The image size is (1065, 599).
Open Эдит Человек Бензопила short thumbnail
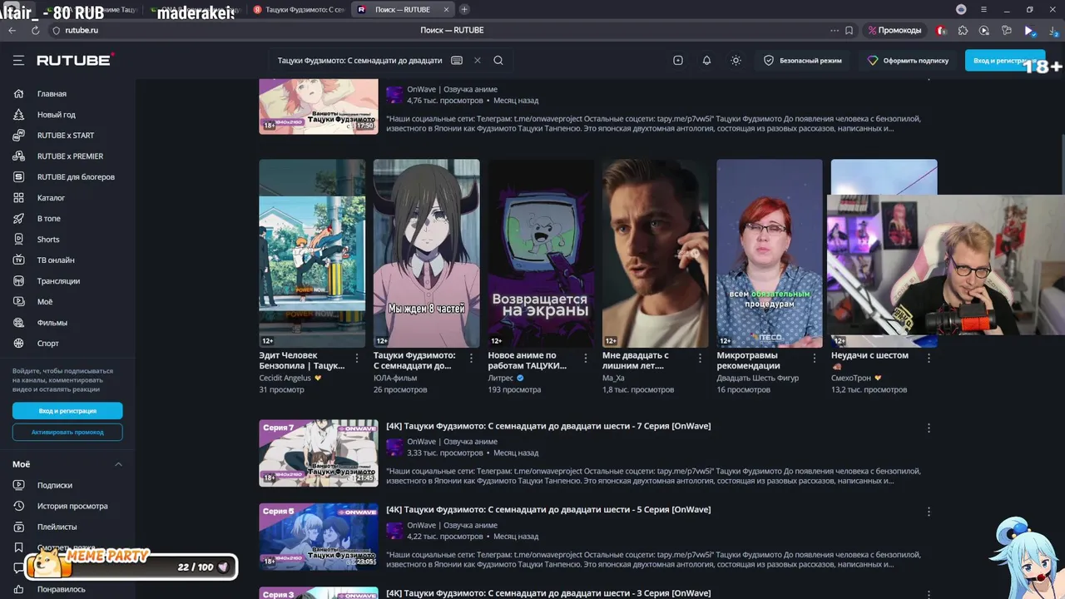(x=312, y=253)
